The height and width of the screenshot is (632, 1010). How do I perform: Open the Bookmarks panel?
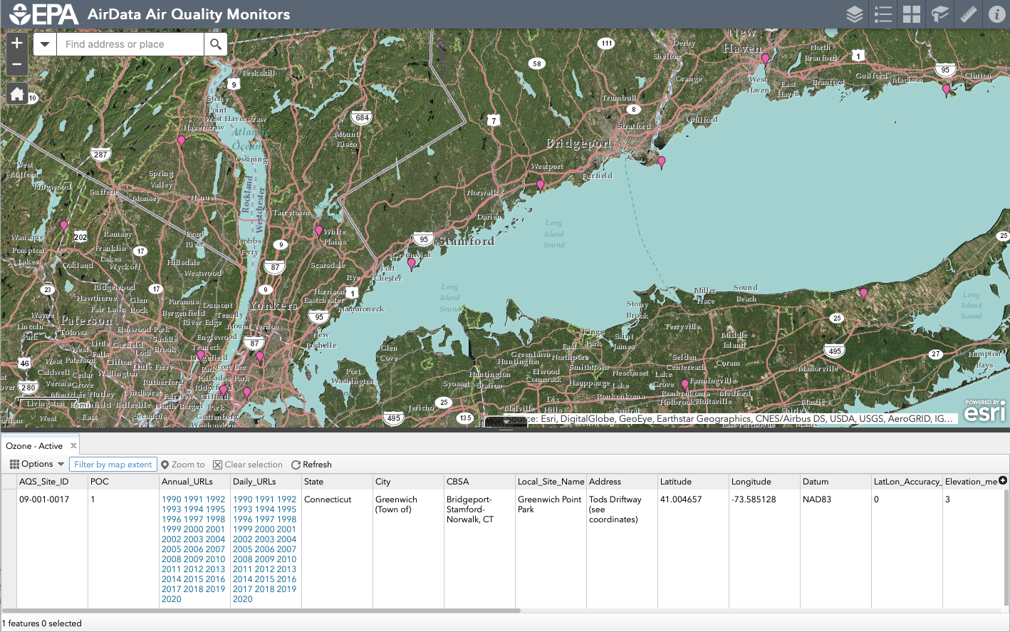point(939,14)
